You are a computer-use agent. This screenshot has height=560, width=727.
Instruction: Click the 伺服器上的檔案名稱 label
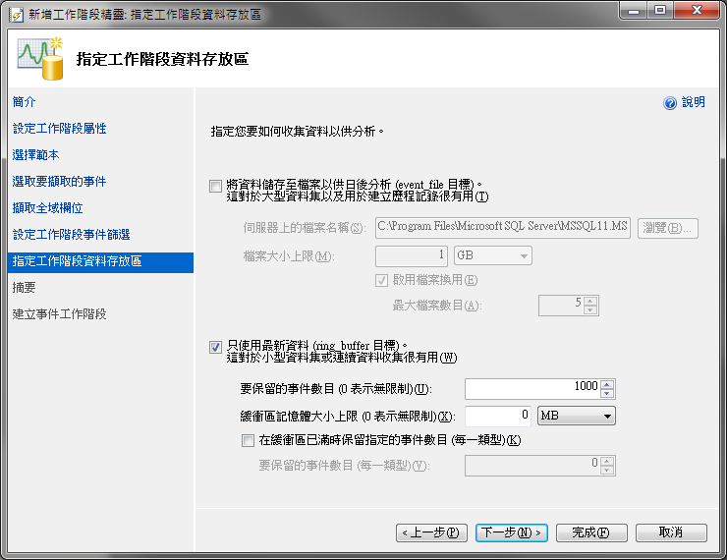point(305,228)
